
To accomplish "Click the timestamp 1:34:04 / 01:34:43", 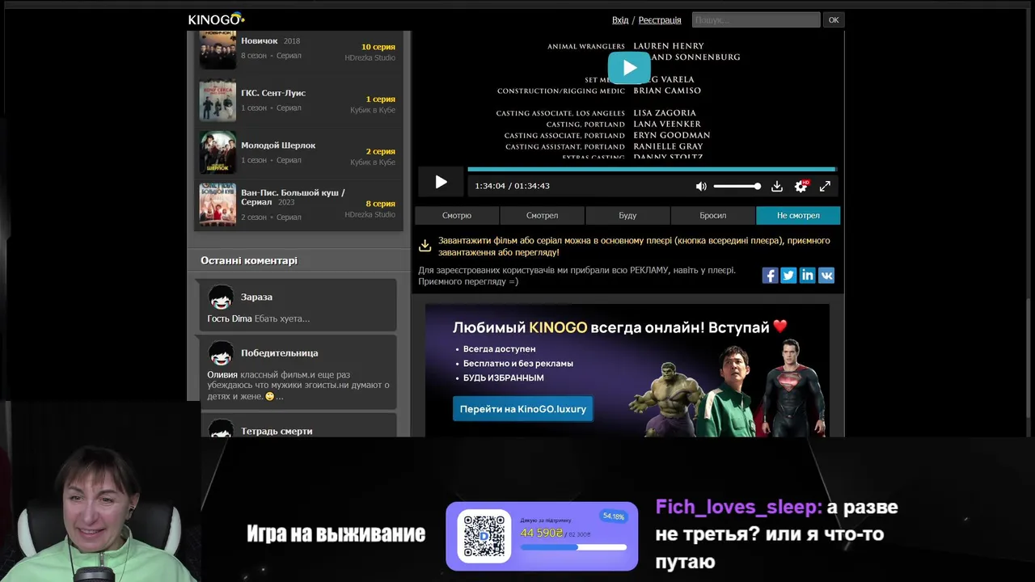I will coord(513,186).
